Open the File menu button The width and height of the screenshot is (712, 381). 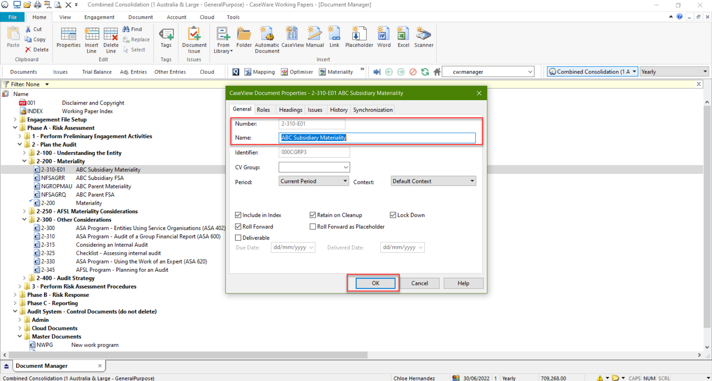13,17
